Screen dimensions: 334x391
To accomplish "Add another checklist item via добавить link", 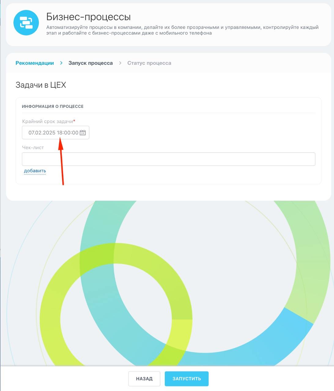I will click(x=35, y=171).
